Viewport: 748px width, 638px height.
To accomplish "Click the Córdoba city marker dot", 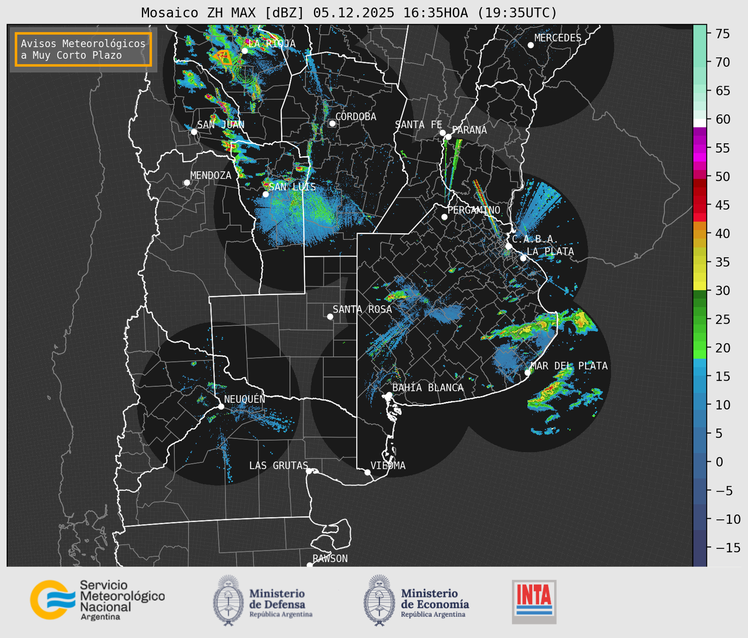I will 332,123.
